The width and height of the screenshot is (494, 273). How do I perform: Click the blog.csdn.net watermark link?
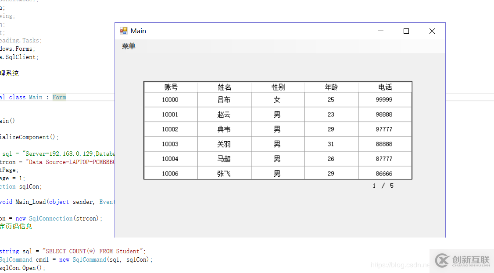[x=400, y=265]
